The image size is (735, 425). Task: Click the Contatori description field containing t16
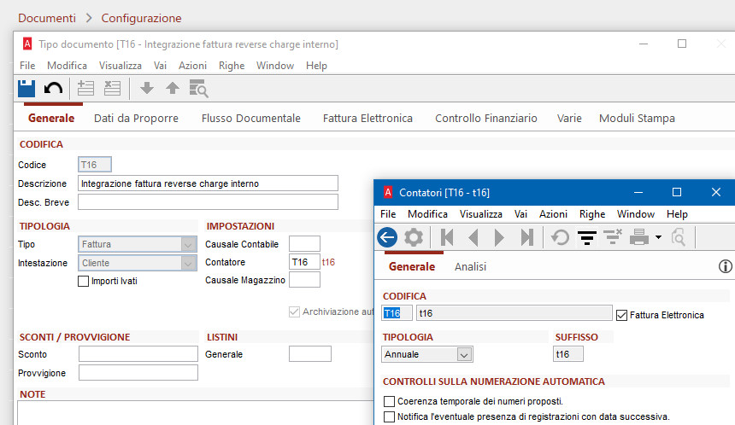pyautogui.click(x=514, y=313)
